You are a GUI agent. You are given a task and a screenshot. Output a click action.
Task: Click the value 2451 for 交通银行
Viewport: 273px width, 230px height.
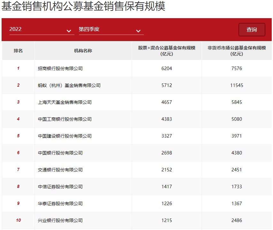coord(237,170)
